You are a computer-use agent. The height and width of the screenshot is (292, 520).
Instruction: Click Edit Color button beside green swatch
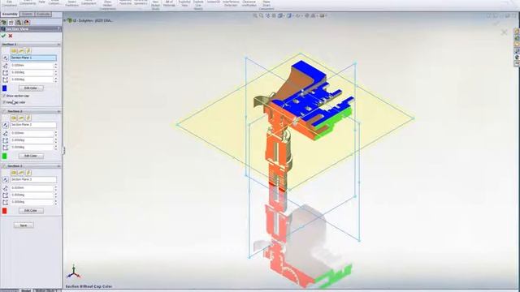point(31,156)
